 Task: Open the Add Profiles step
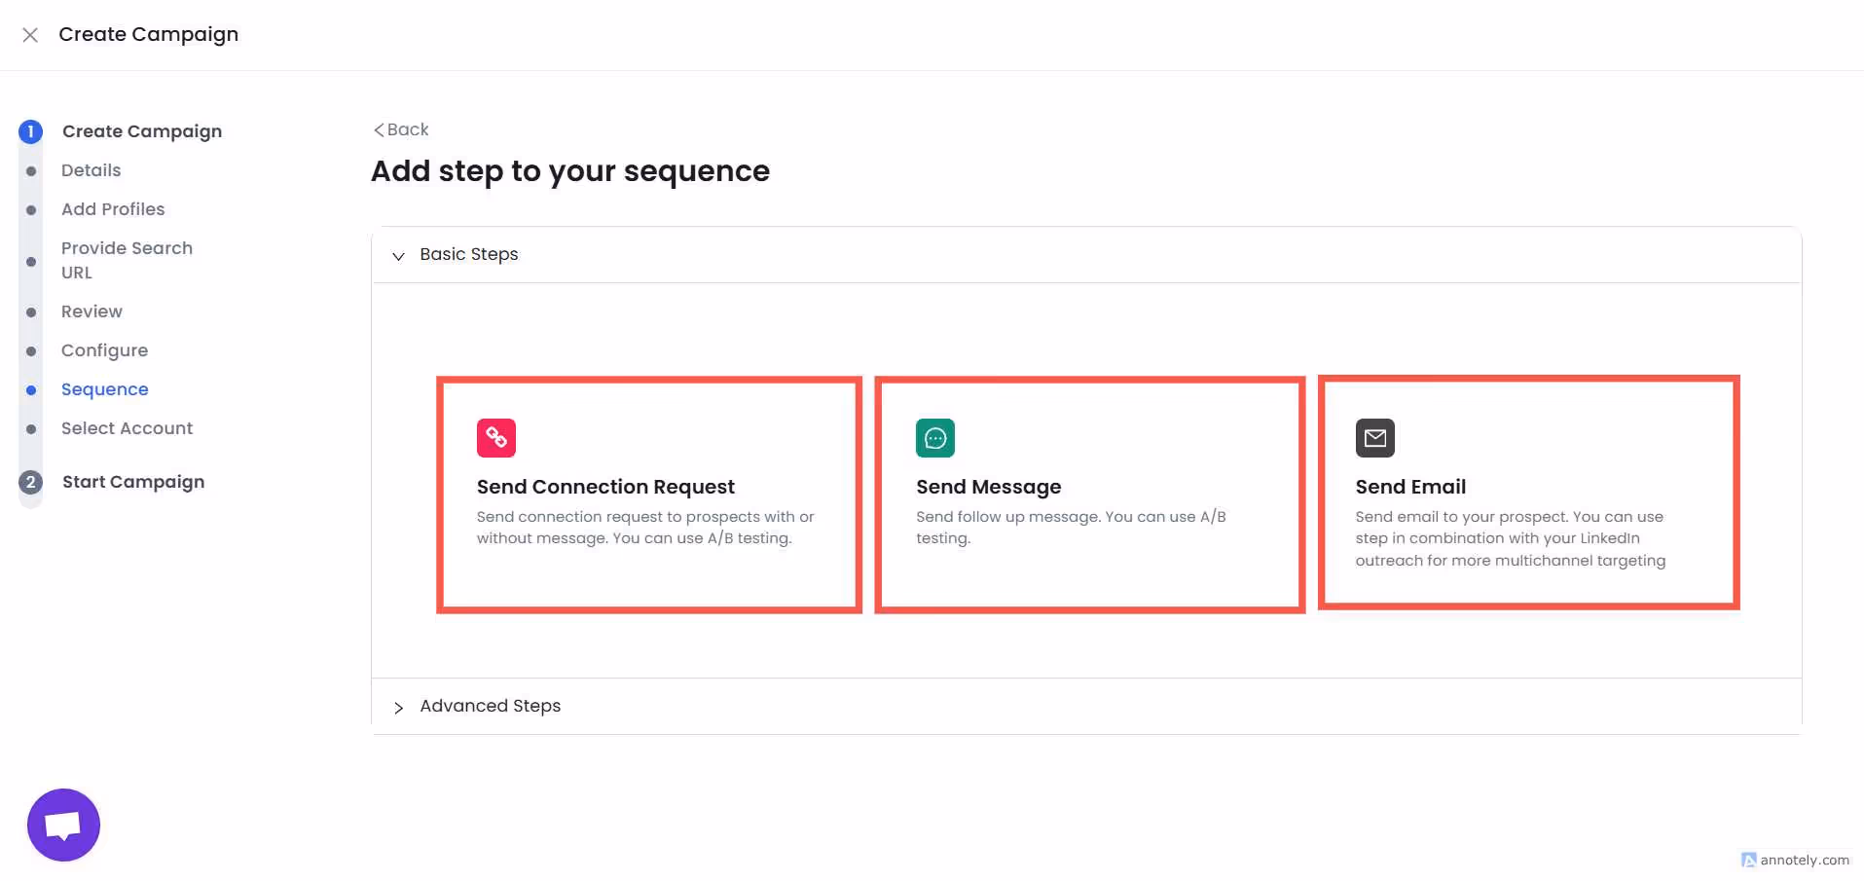pos(112,209)
